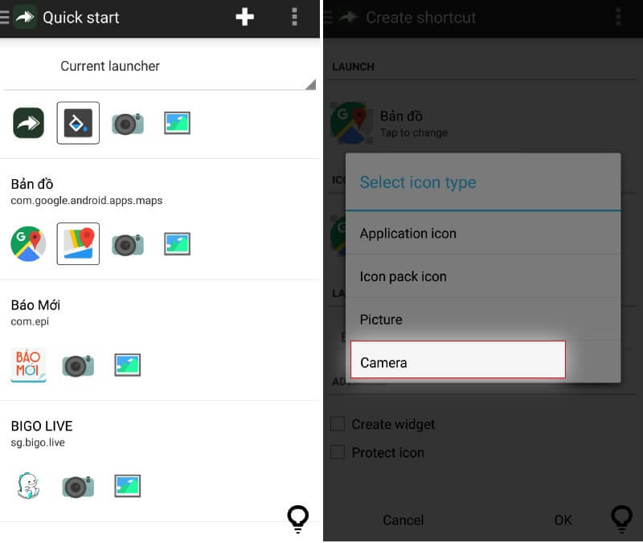Select the Báo Mới application icon
This screenshot has height=543, width=643.
pyautogui.click(x=28, y=365)
